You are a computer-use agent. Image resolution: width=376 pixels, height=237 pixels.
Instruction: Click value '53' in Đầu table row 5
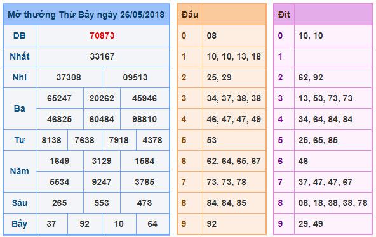click(211, 140)
